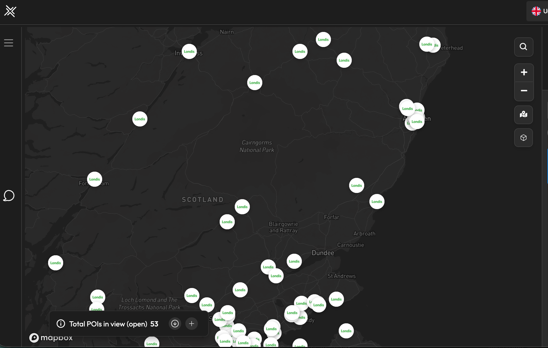
Task: Click the Londis marker beside Peterhead
Action: (426, 44)
